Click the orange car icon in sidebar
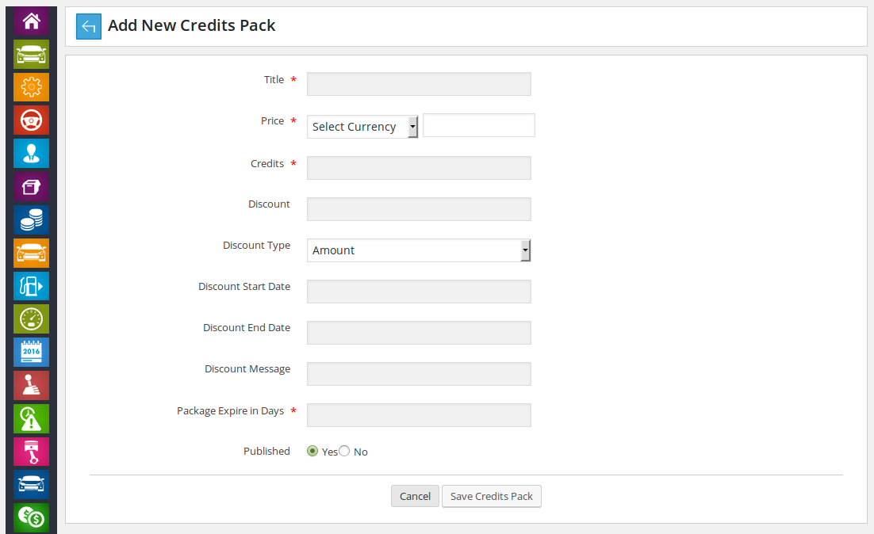 pos(31,253)
